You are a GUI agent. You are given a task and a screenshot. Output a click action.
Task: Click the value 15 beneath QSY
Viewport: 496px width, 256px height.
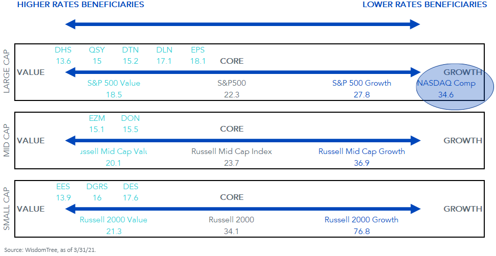click(x=97, y=61)
